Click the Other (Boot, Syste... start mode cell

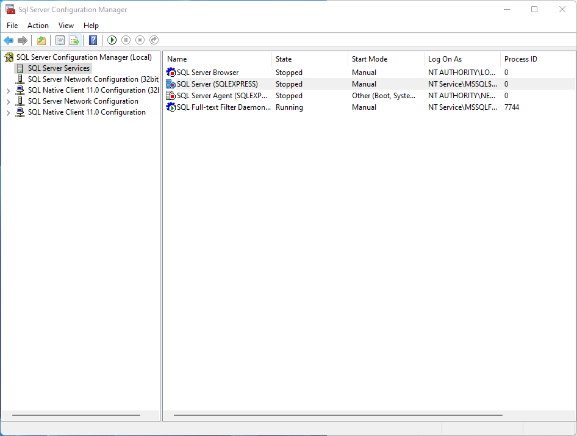(x=384, y=96)
